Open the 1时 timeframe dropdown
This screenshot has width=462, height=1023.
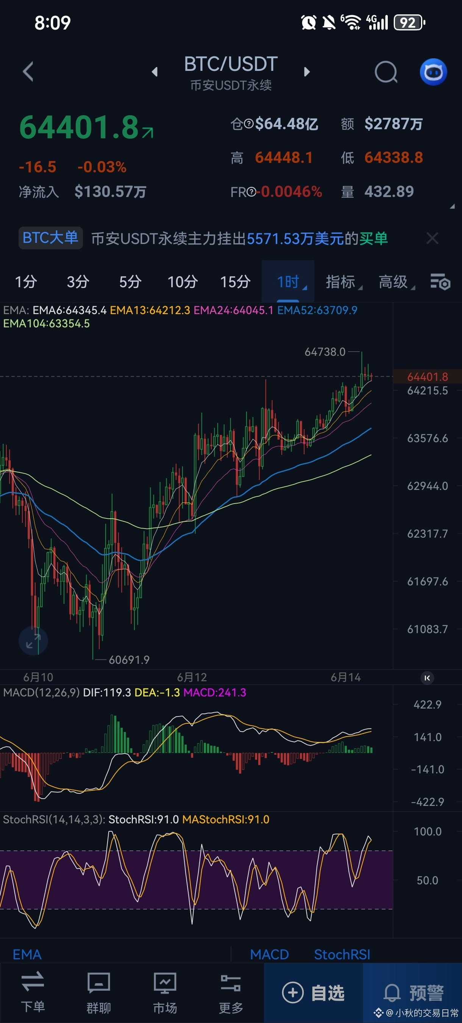coord(288,282)
